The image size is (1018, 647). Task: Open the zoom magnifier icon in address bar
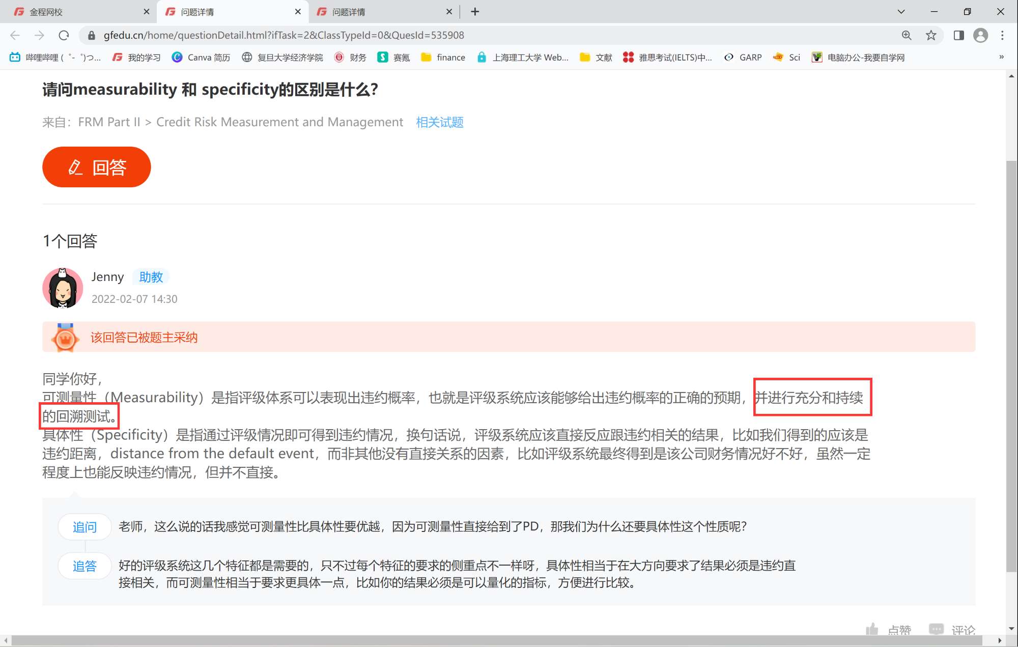(x=907, y=35)
